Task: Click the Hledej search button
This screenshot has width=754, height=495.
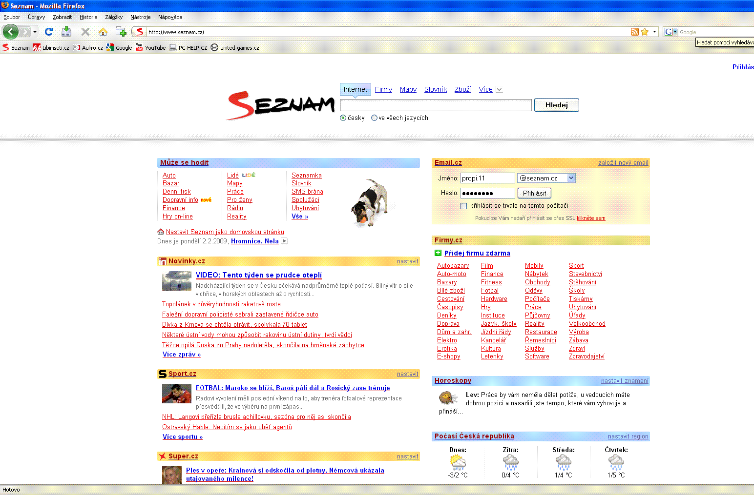Action: (x=556, y=105)
